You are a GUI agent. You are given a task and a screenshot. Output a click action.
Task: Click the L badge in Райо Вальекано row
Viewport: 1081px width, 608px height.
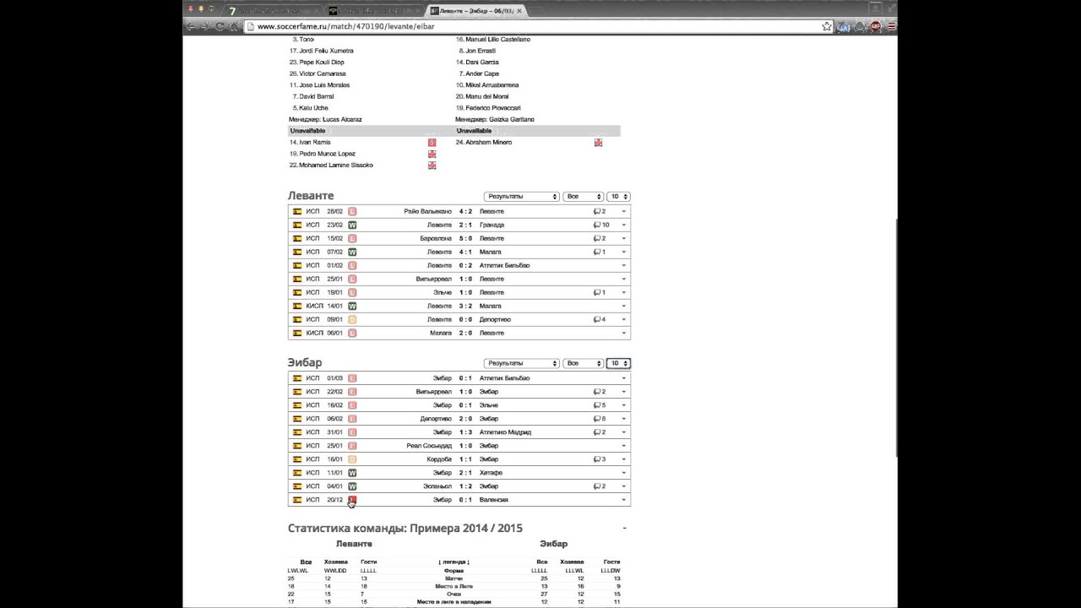(352, 211)
